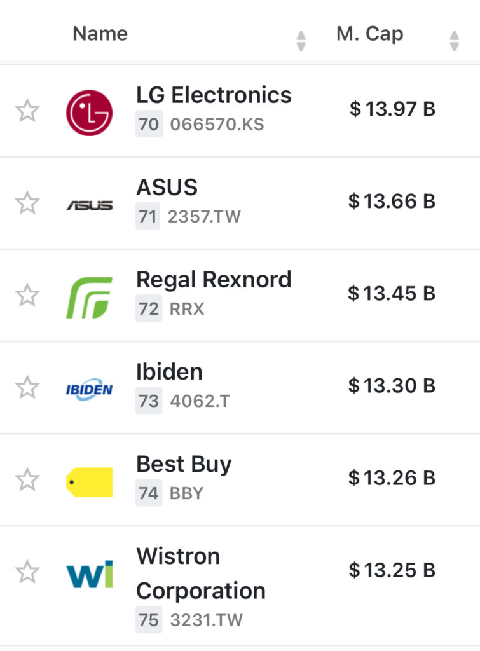Click the Name column header
480x651 pixels.
[100, 34]
